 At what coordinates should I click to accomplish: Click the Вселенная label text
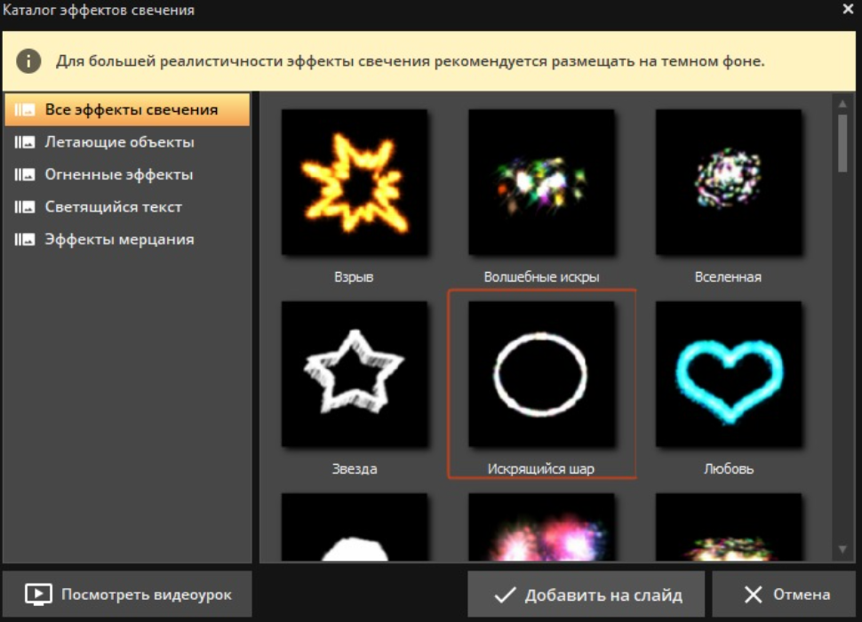[728, 277]
